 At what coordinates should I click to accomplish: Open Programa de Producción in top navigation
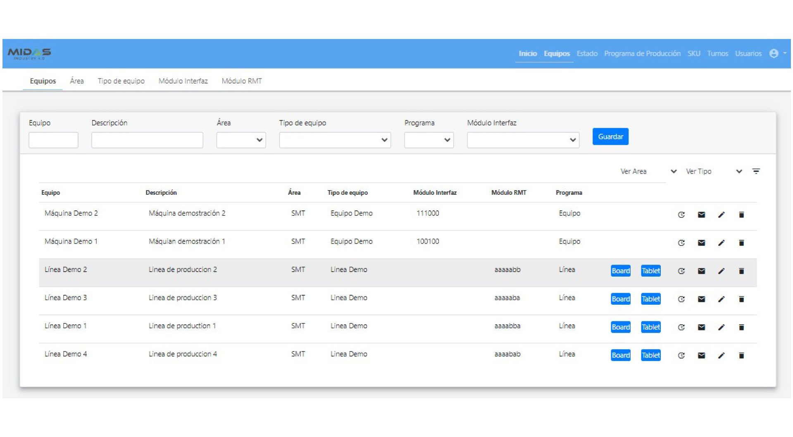point(642,53)
